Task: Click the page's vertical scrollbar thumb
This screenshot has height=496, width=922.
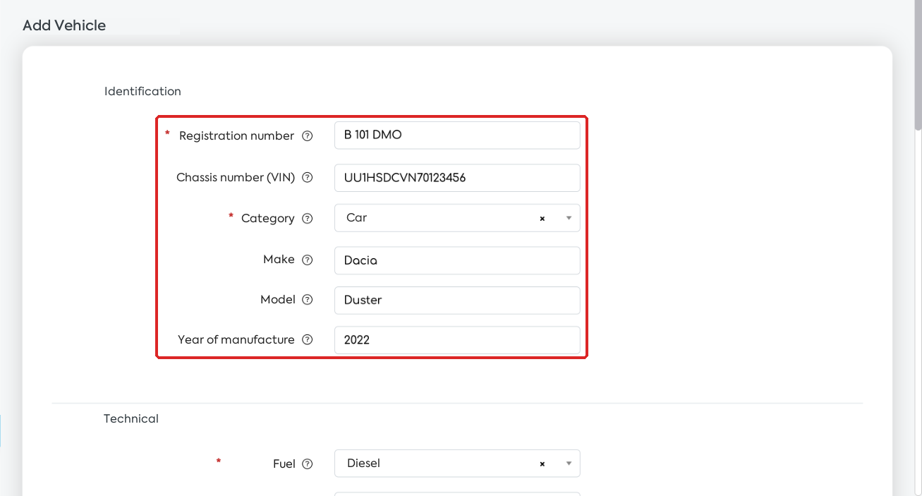Action: coord(918,65)
